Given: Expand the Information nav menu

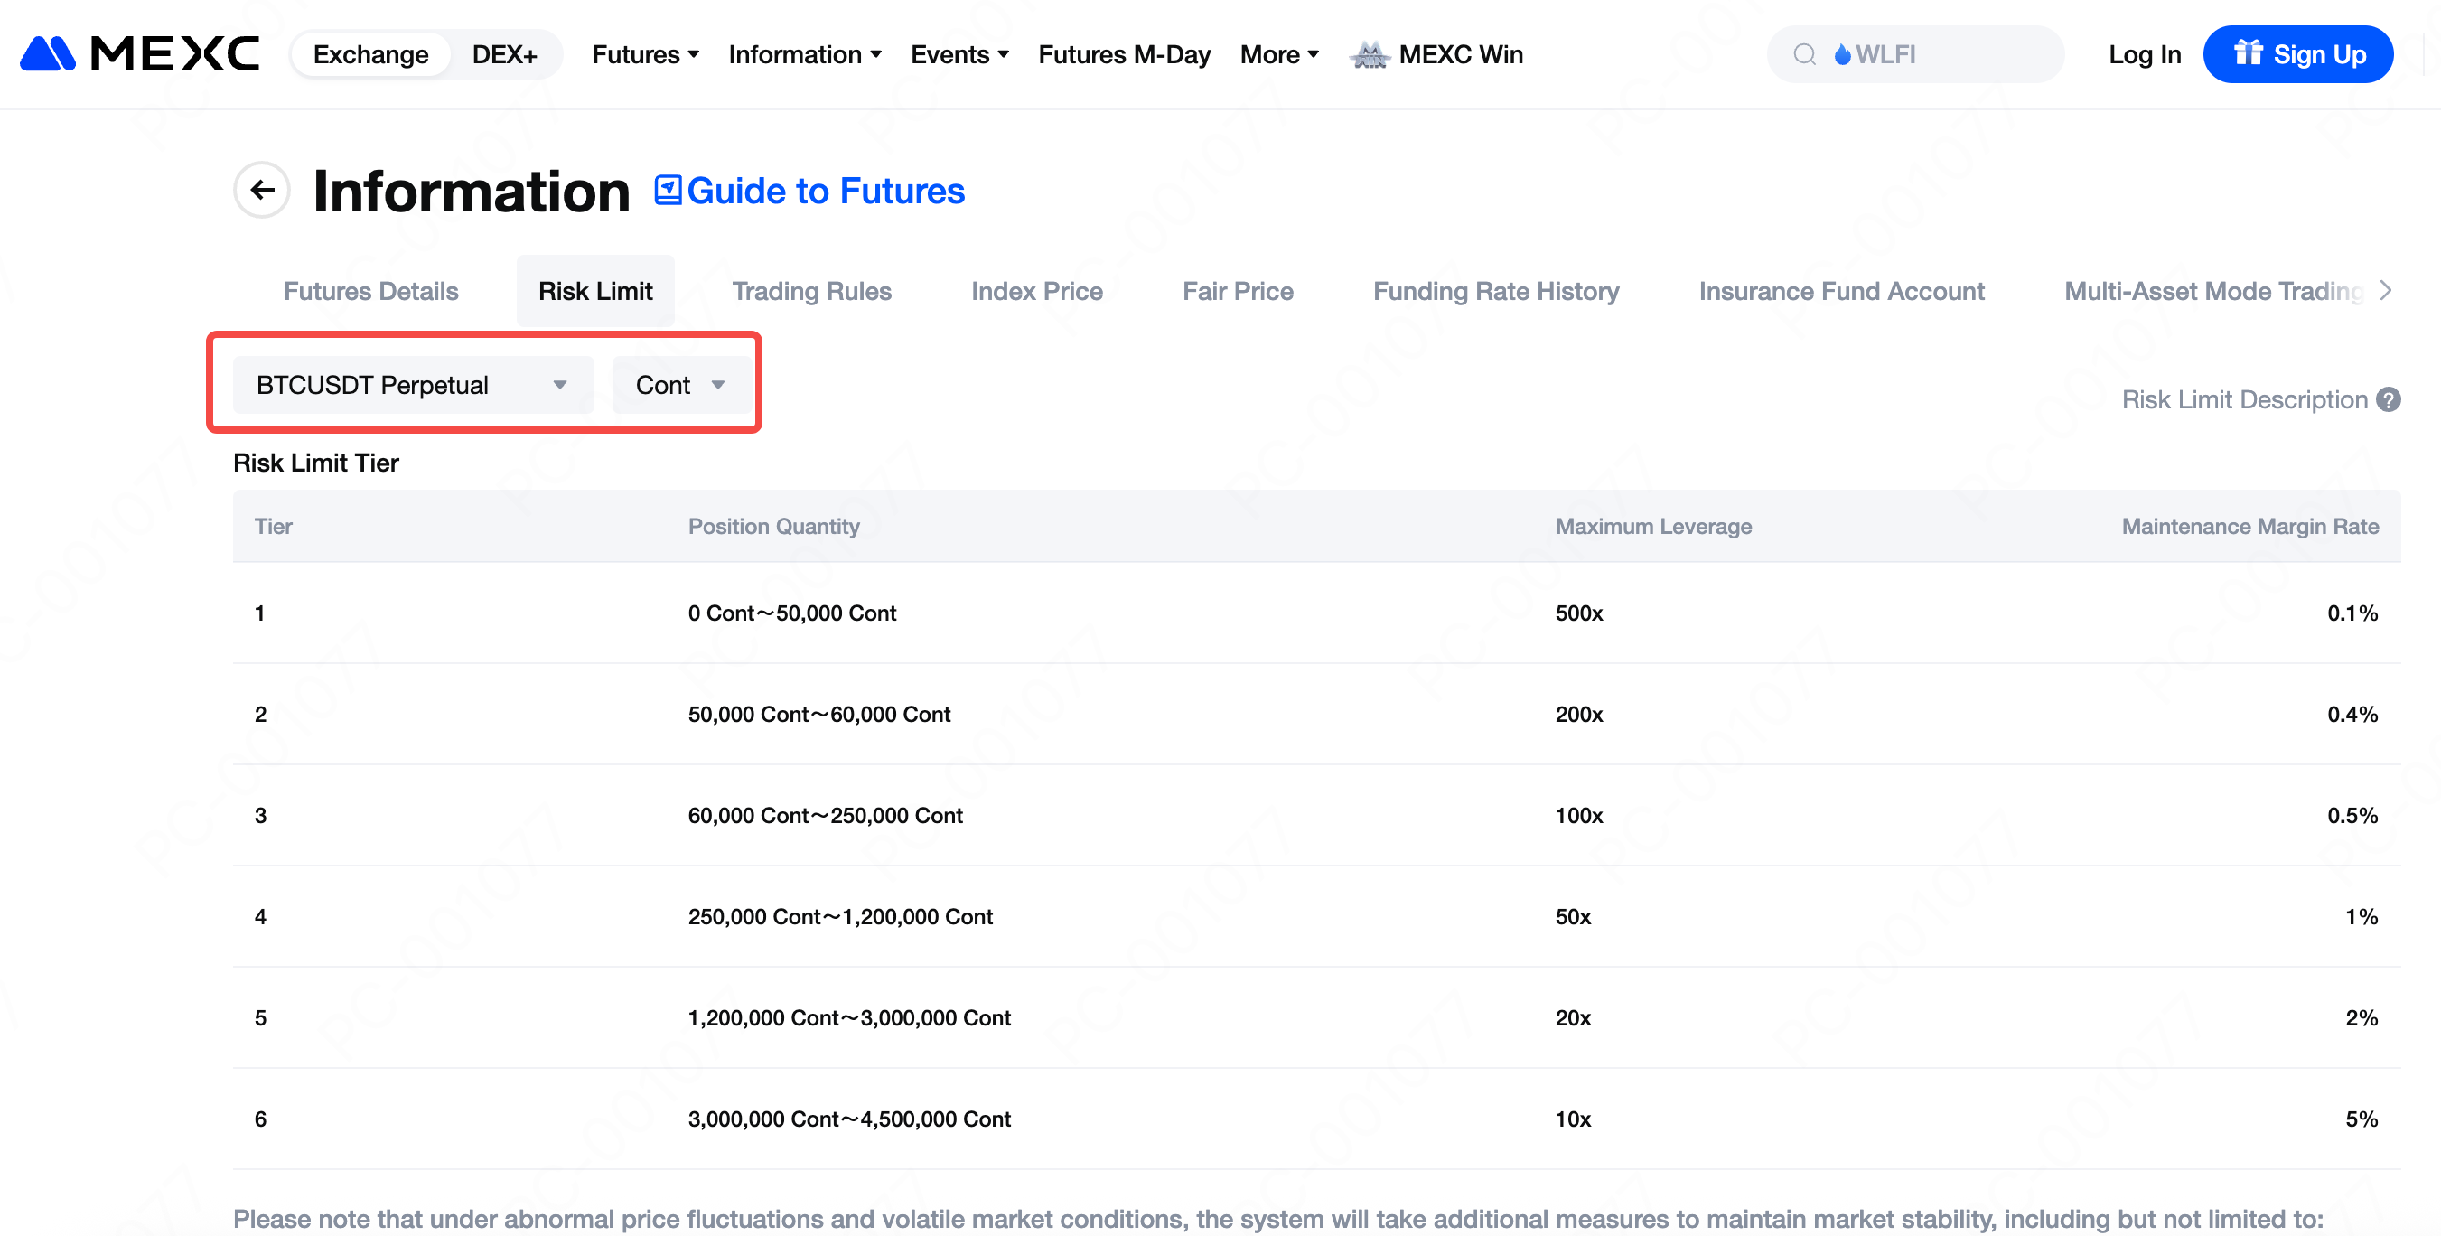Looking at the screenshot, I should (805, 54).
